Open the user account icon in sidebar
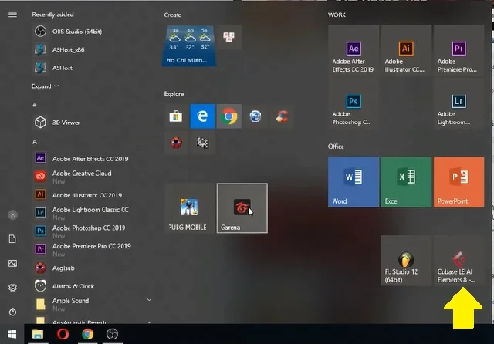Viewport: 494px width, 344px height. pyautogui.click(x=12, y=215)
